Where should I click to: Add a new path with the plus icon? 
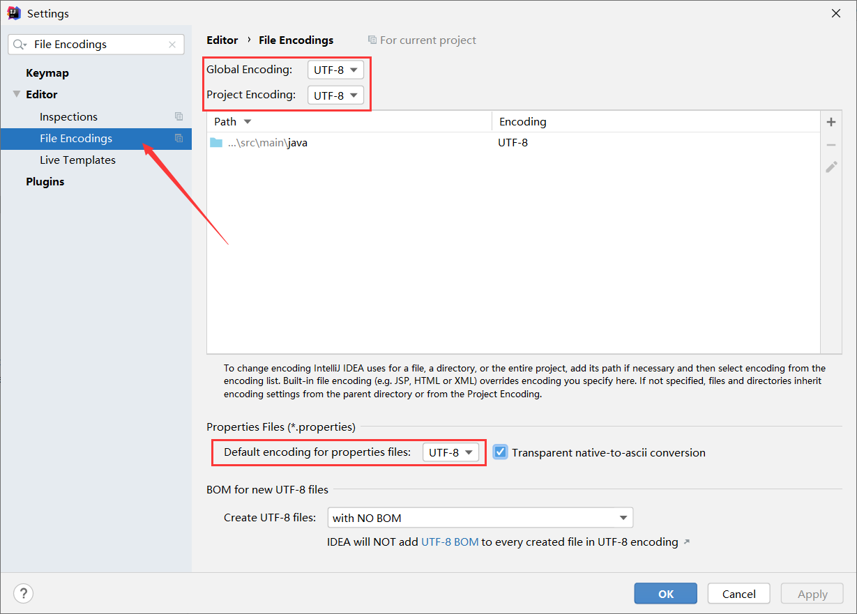(831, 122)
